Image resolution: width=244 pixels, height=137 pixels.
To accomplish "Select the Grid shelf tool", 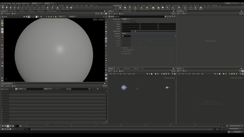I will click(x=18, y=8).
